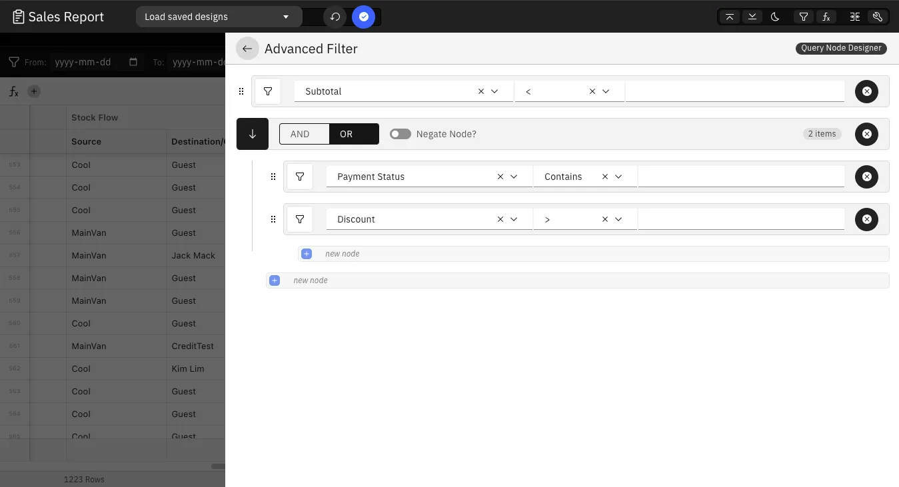The height and width of the screenshot is (487, 899).
Task: Click the Sales Report clipboard icon
Action: [19, 17]
